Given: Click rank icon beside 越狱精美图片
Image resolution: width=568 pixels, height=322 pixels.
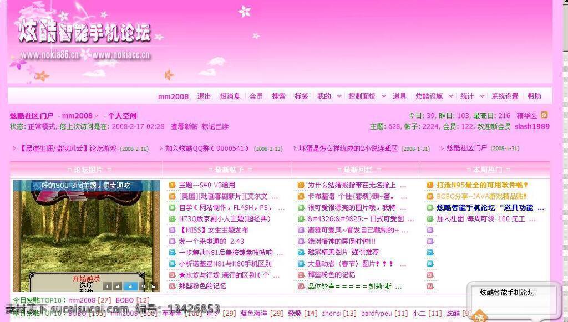Looking at the screenshot, I should click(301, 253).
